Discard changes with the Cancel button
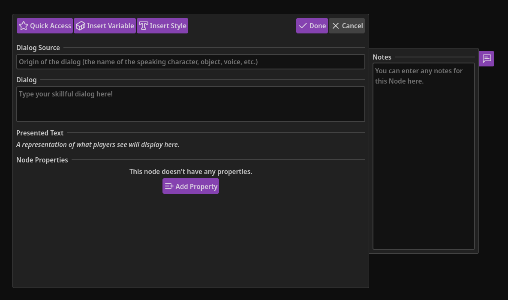The height and width of the screenshot is (300, 508). 347,26
